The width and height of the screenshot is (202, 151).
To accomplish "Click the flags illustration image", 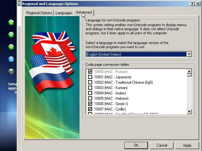I will pyautogui.click(x=52, y=77).
